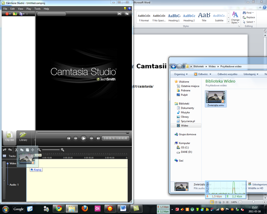The image size is (267, 214).
Task: Click the zoom in magnifier on timeline
Action: [x=63, y=150]
